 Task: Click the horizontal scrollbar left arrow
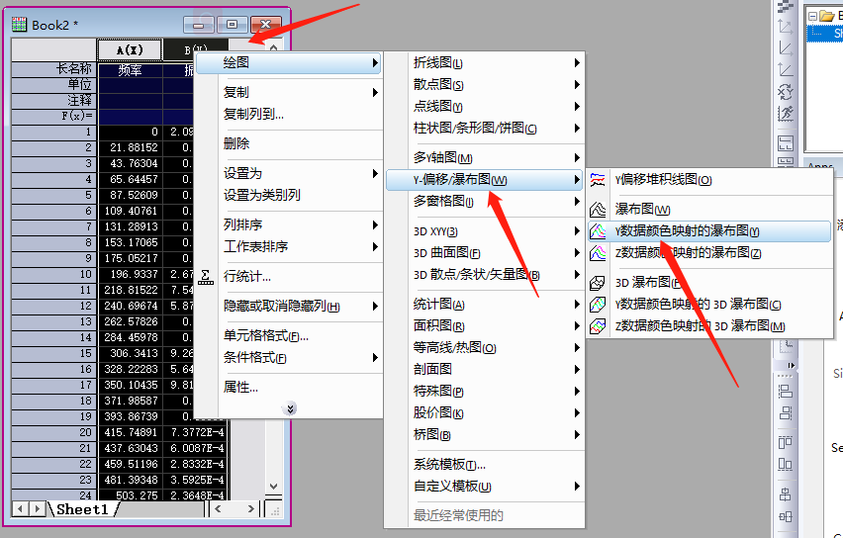point(218,508)
